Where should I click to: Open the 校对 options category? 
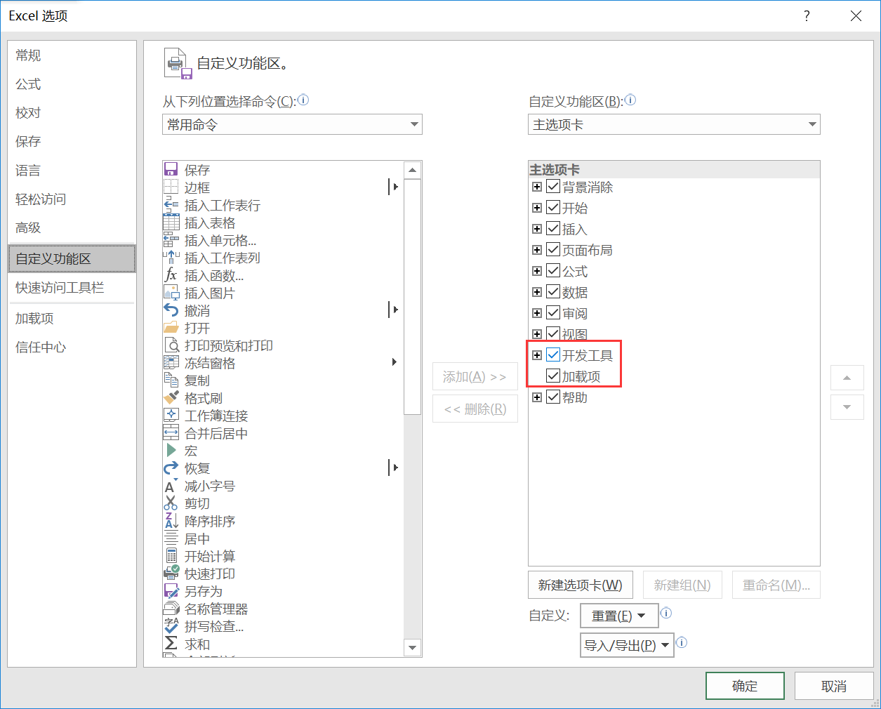click(x=72, y=112)
